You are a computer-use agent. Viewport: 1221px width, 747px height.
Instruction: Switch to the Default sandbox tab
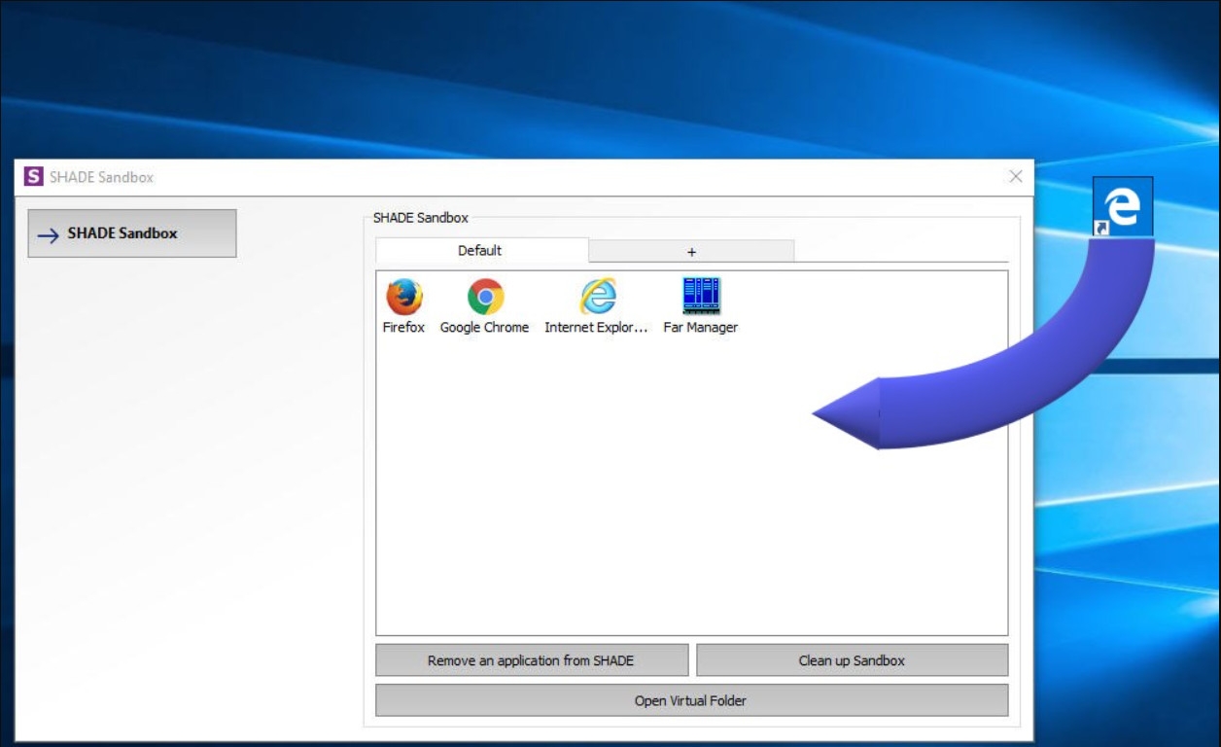click(480, 251)
